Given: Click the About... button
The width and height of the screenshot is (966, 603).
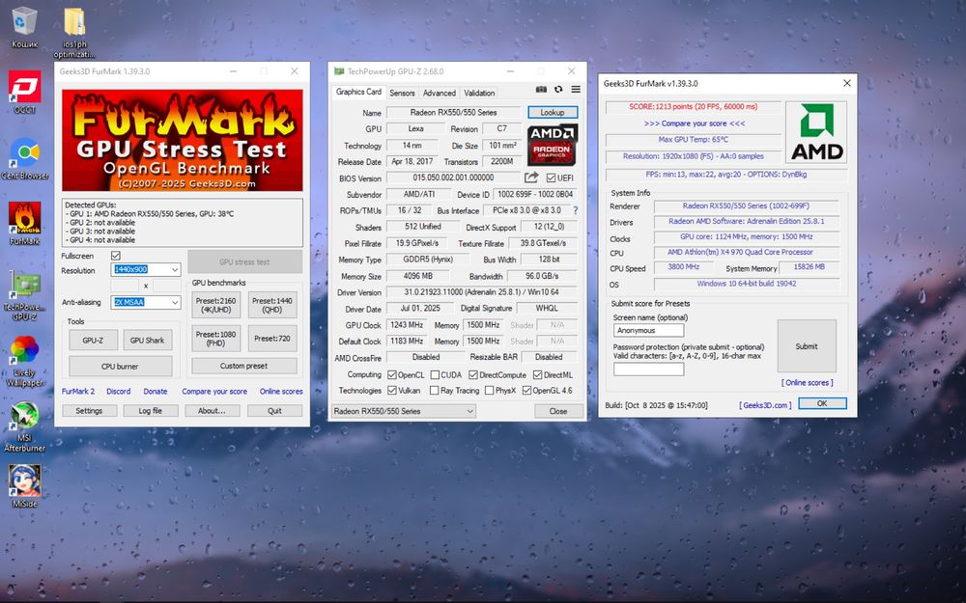Looking at the screenshot, I should 212,410.
